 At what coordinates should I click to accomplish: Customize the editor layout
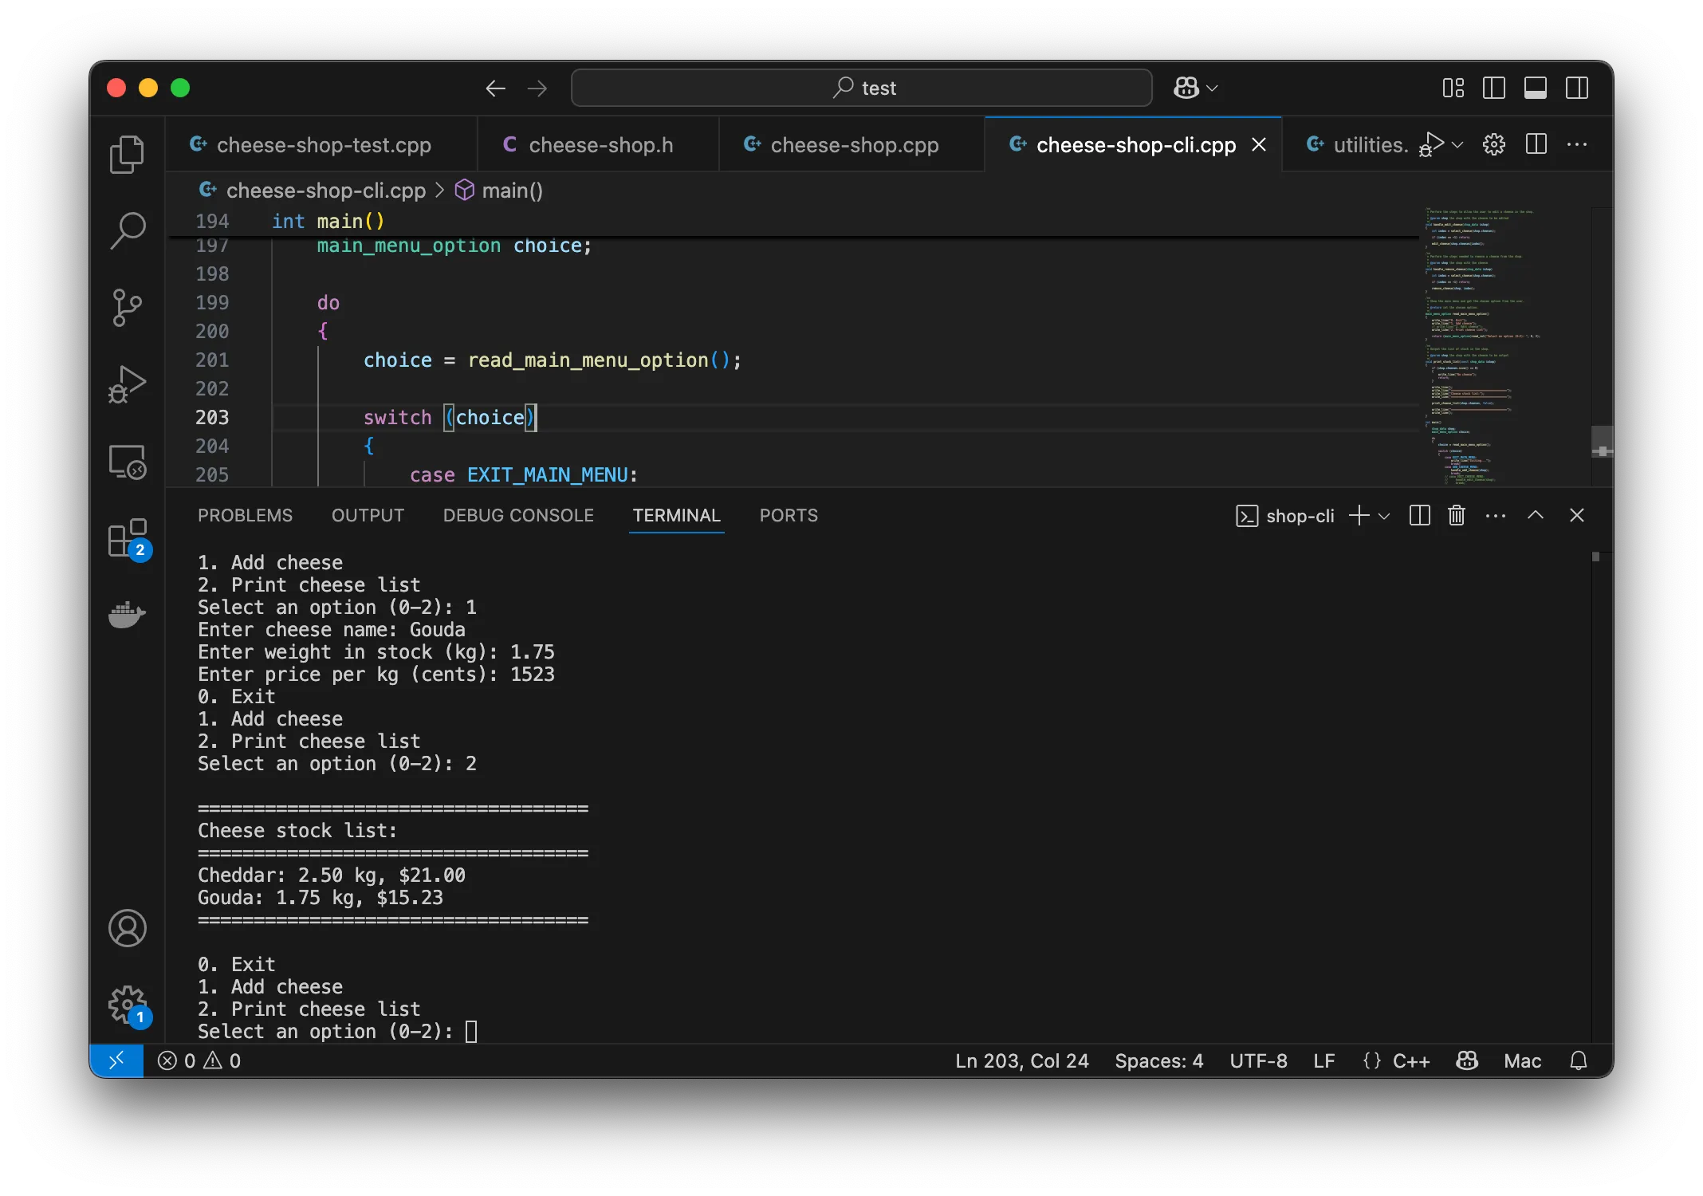[x=1453, y=88]
